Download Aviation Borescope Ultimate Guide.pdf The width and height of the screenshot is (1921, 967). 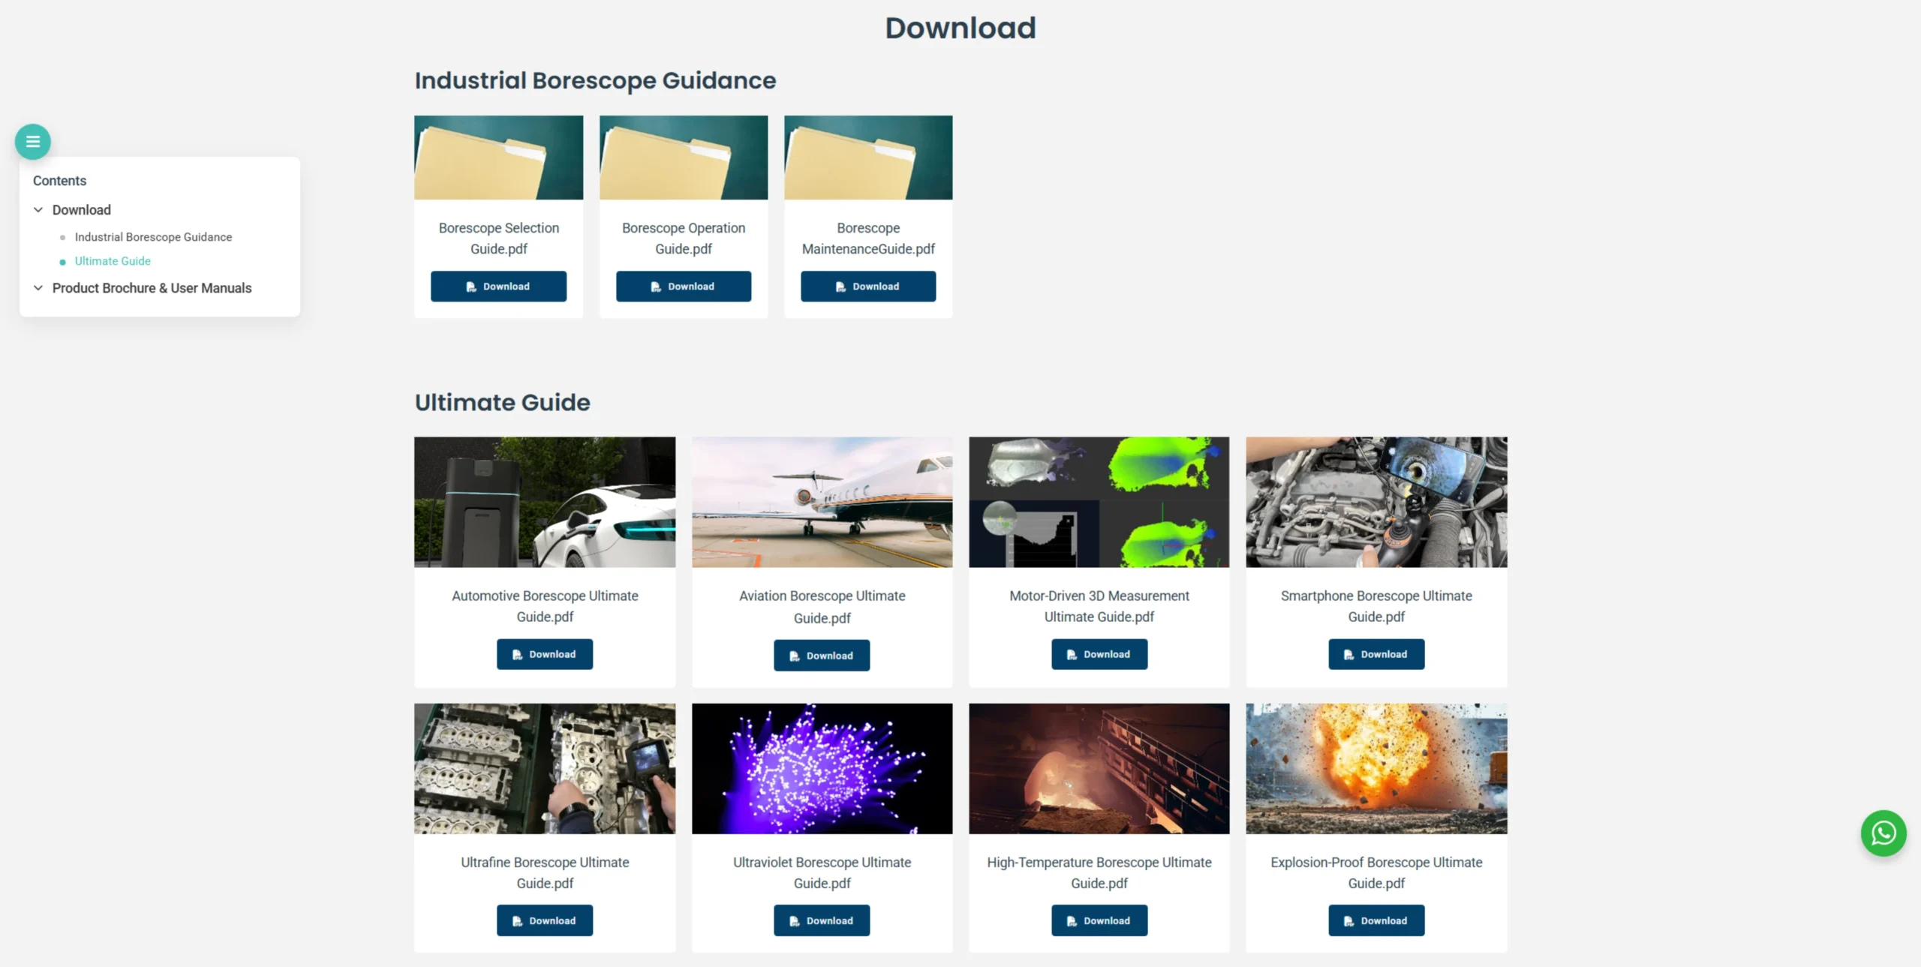tap(822, 656)
